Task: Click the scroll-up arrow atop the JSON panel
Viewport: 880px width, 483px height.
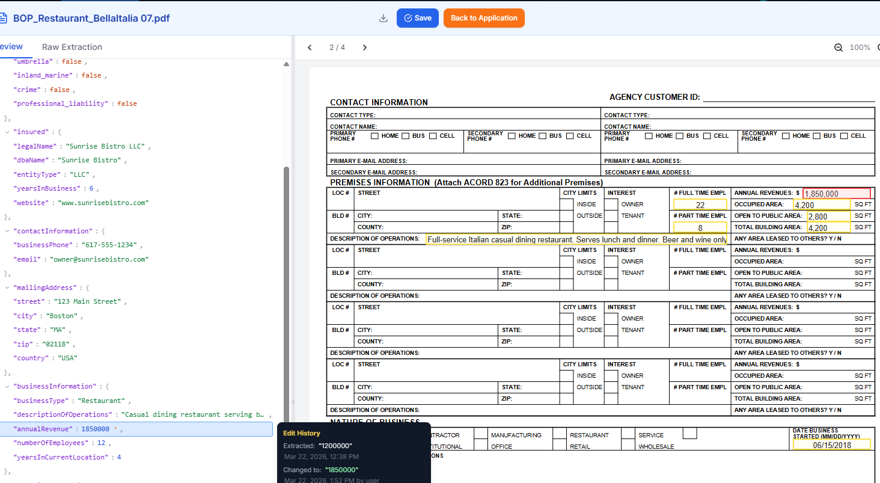Action: pyautogui.click(x=287, y=63)
